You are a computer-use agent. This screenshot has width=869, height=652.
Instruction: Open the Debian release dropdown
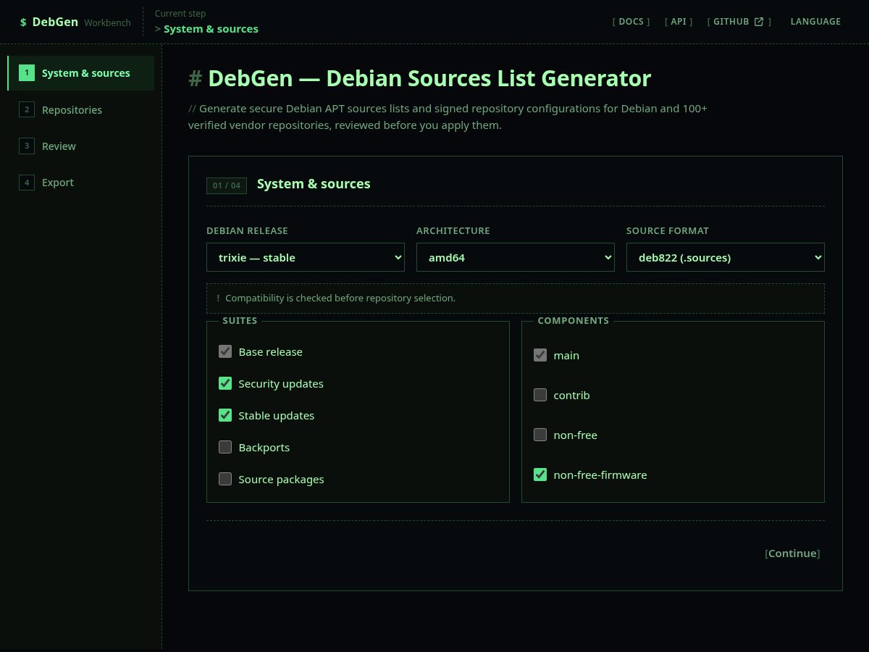point(306,257)
